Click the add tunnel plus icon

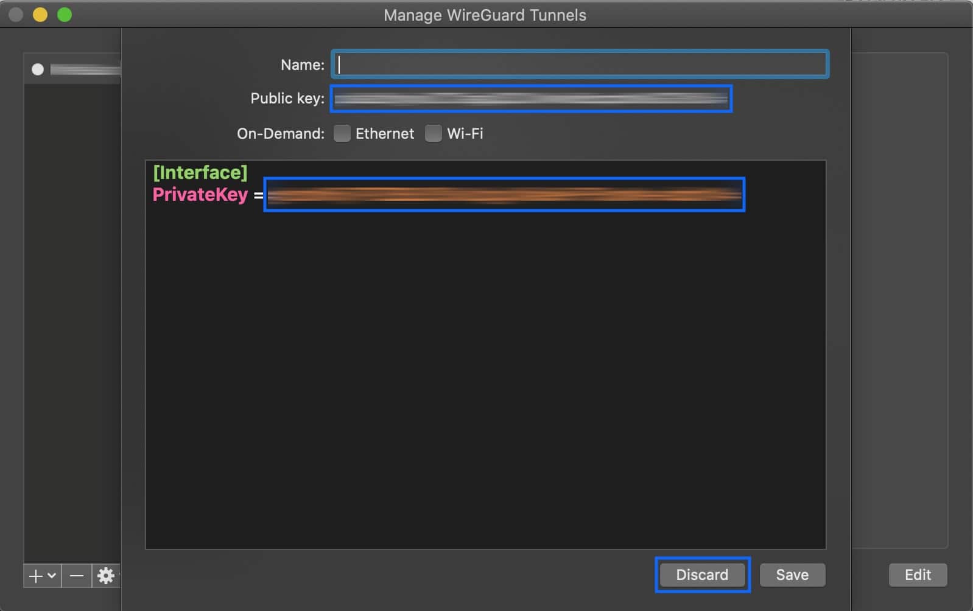coord(36,576)
